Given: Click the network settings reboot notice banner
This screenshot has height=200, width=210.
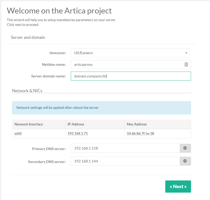Looking at the screenshot, I should 102,108.
